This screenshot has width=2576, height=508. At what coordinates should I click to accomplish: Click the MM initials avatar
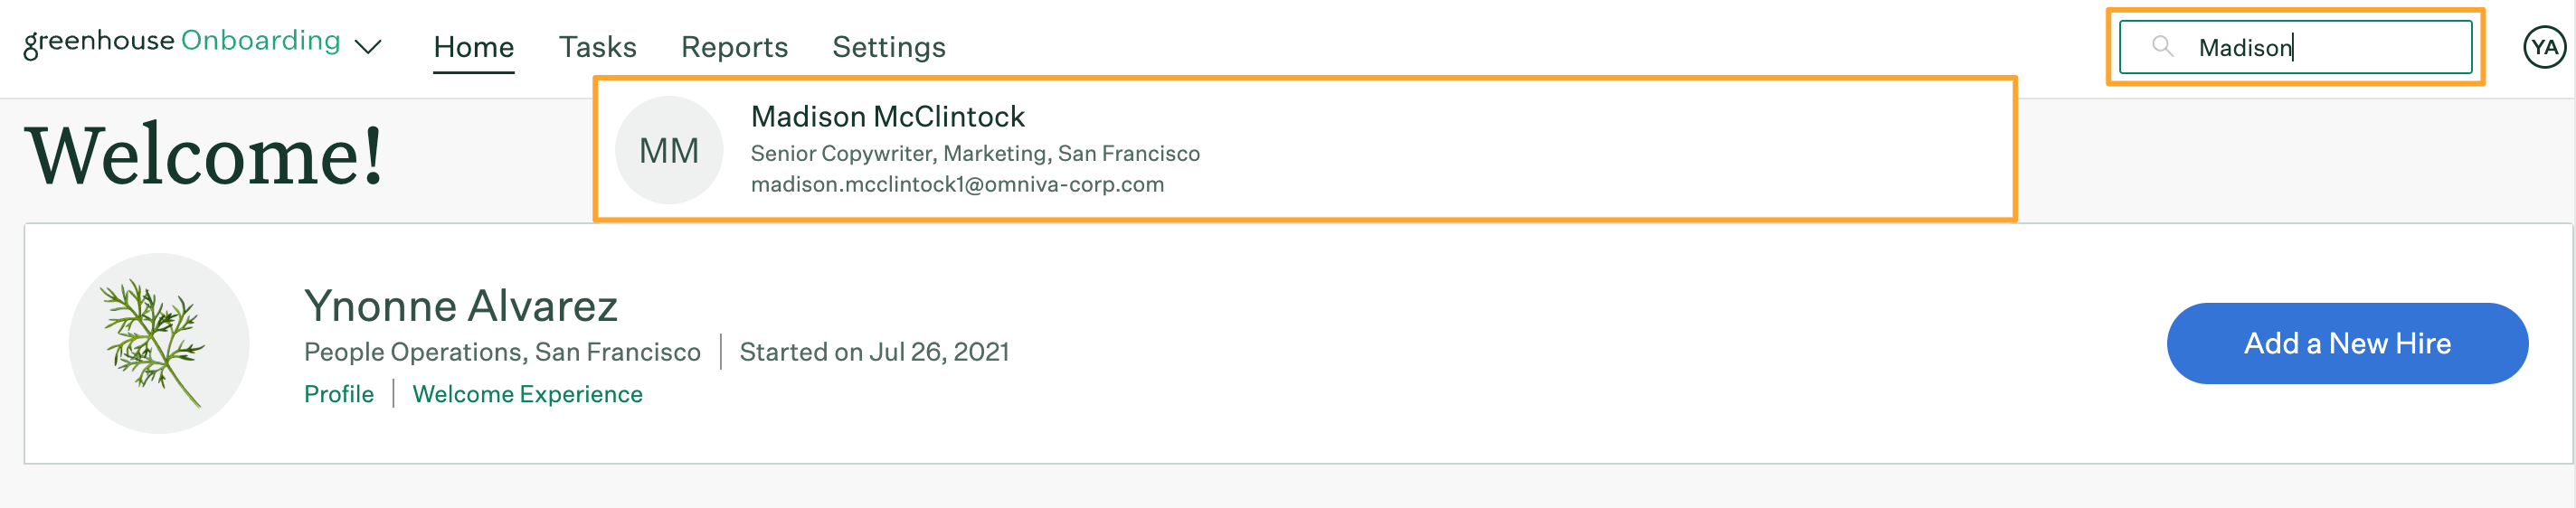(x=669, y=150)
